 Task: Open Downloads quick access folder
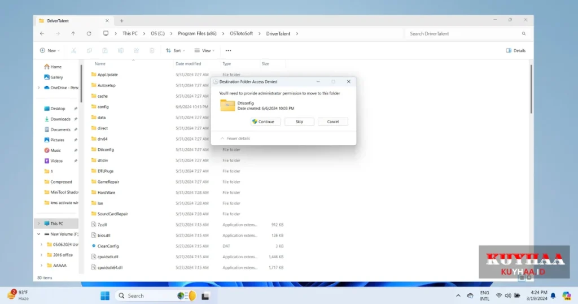click(57, 119)
